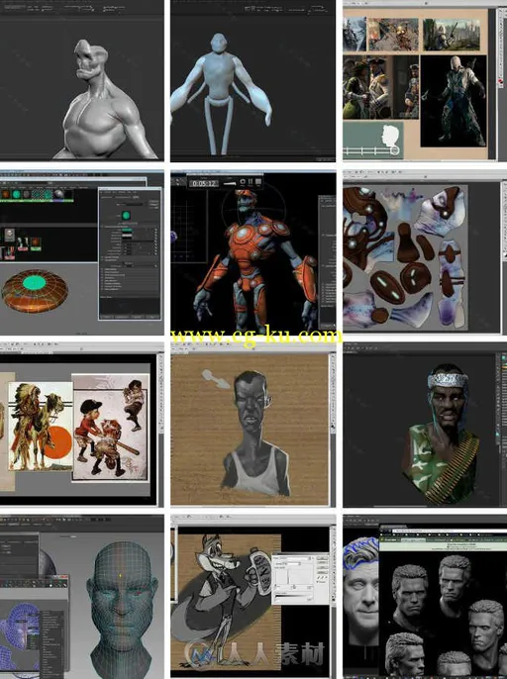This screenshot has width=507, height=679.
Task: Click the www.cg-ku.com watermark link
Action: (256, 336)
